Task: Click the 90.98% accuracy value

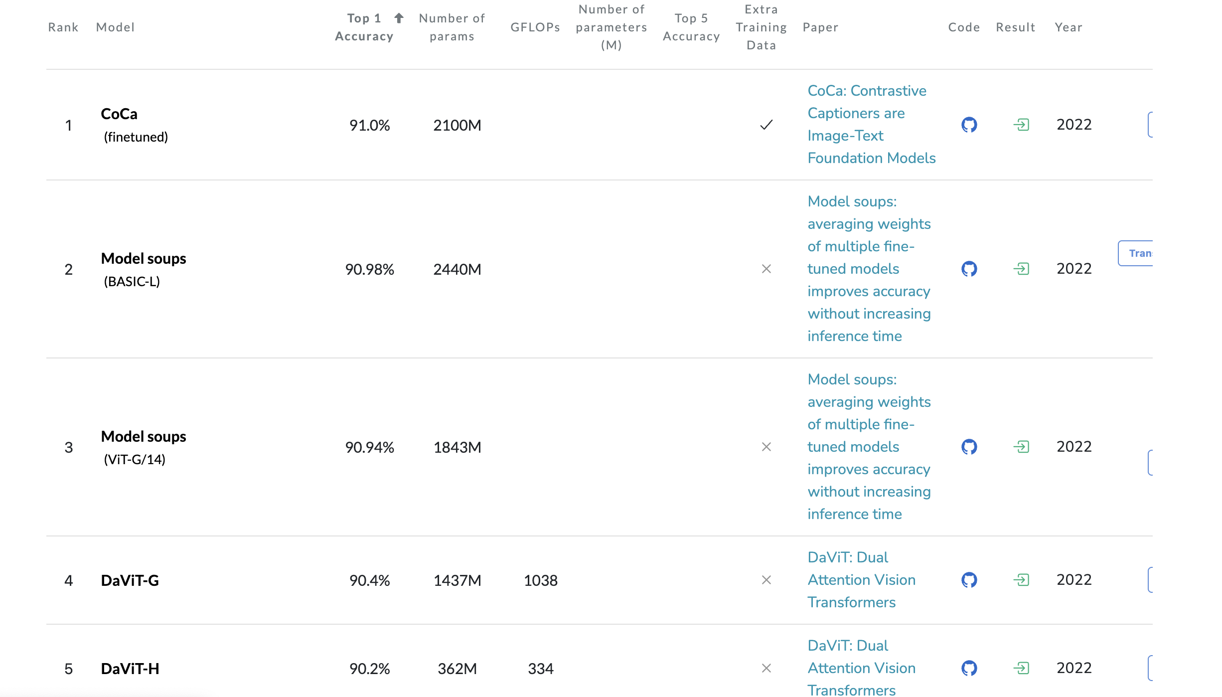Action: point(369,269)
